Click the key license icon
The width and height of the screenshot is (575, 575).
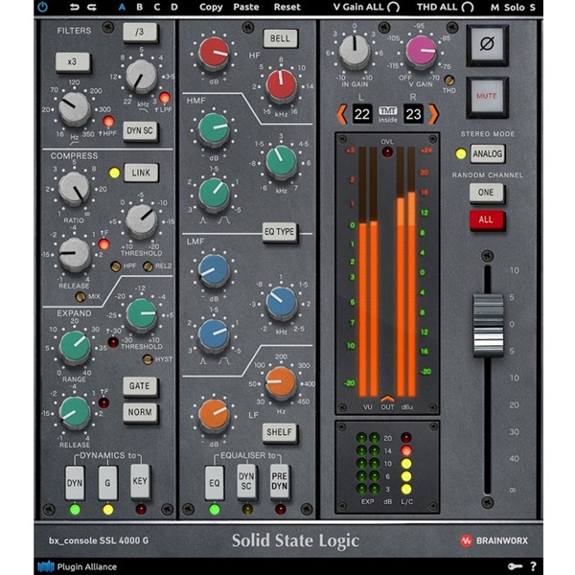[x=516, y=566]
